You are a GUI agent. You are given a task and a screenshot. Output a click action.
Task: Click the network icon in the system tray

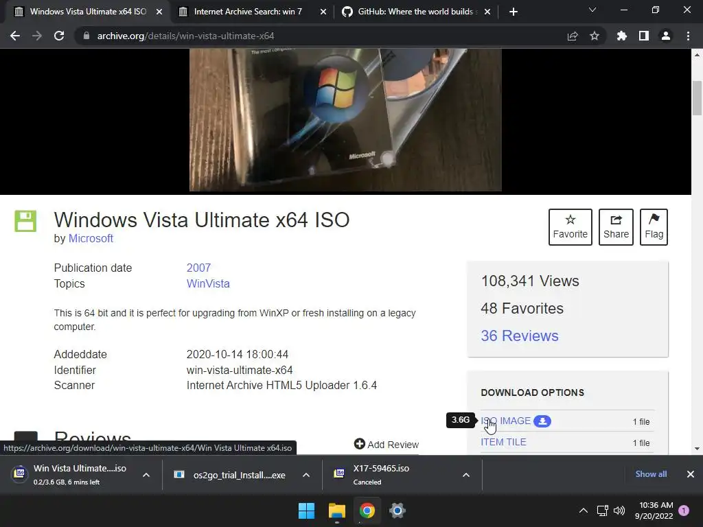[602, 511]
